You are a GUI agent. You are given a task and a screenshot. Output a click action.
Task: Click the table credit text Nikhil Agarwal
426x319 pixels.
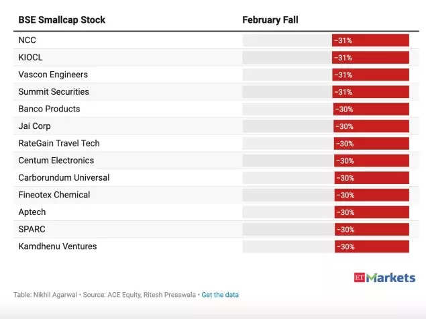55,295
